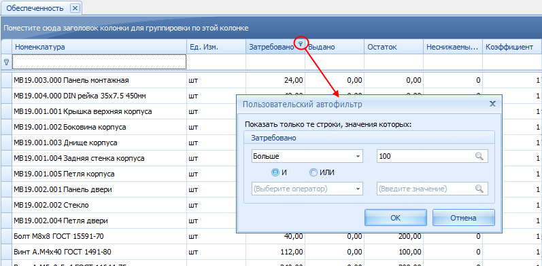Click magnifier icon in second value field
The height and width of the screenshot is (266, 542).
(x=479, y=189)
